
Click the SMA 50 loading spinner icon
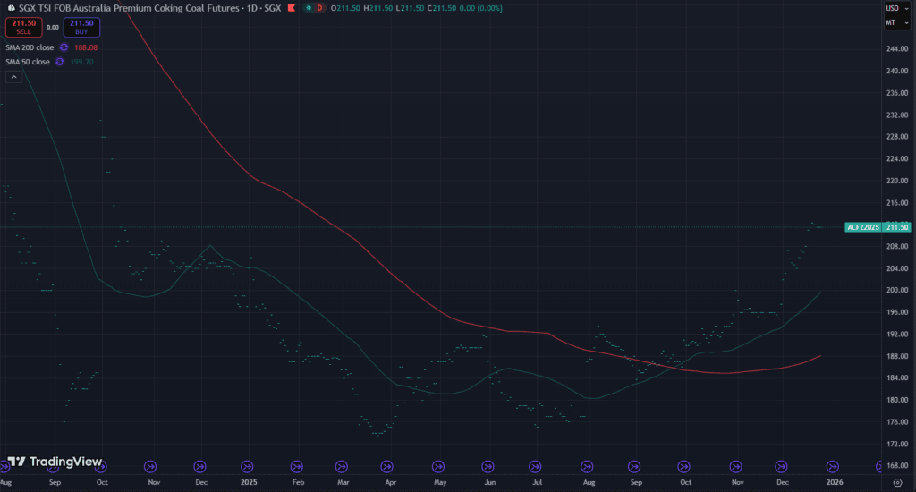pos(60,62)
